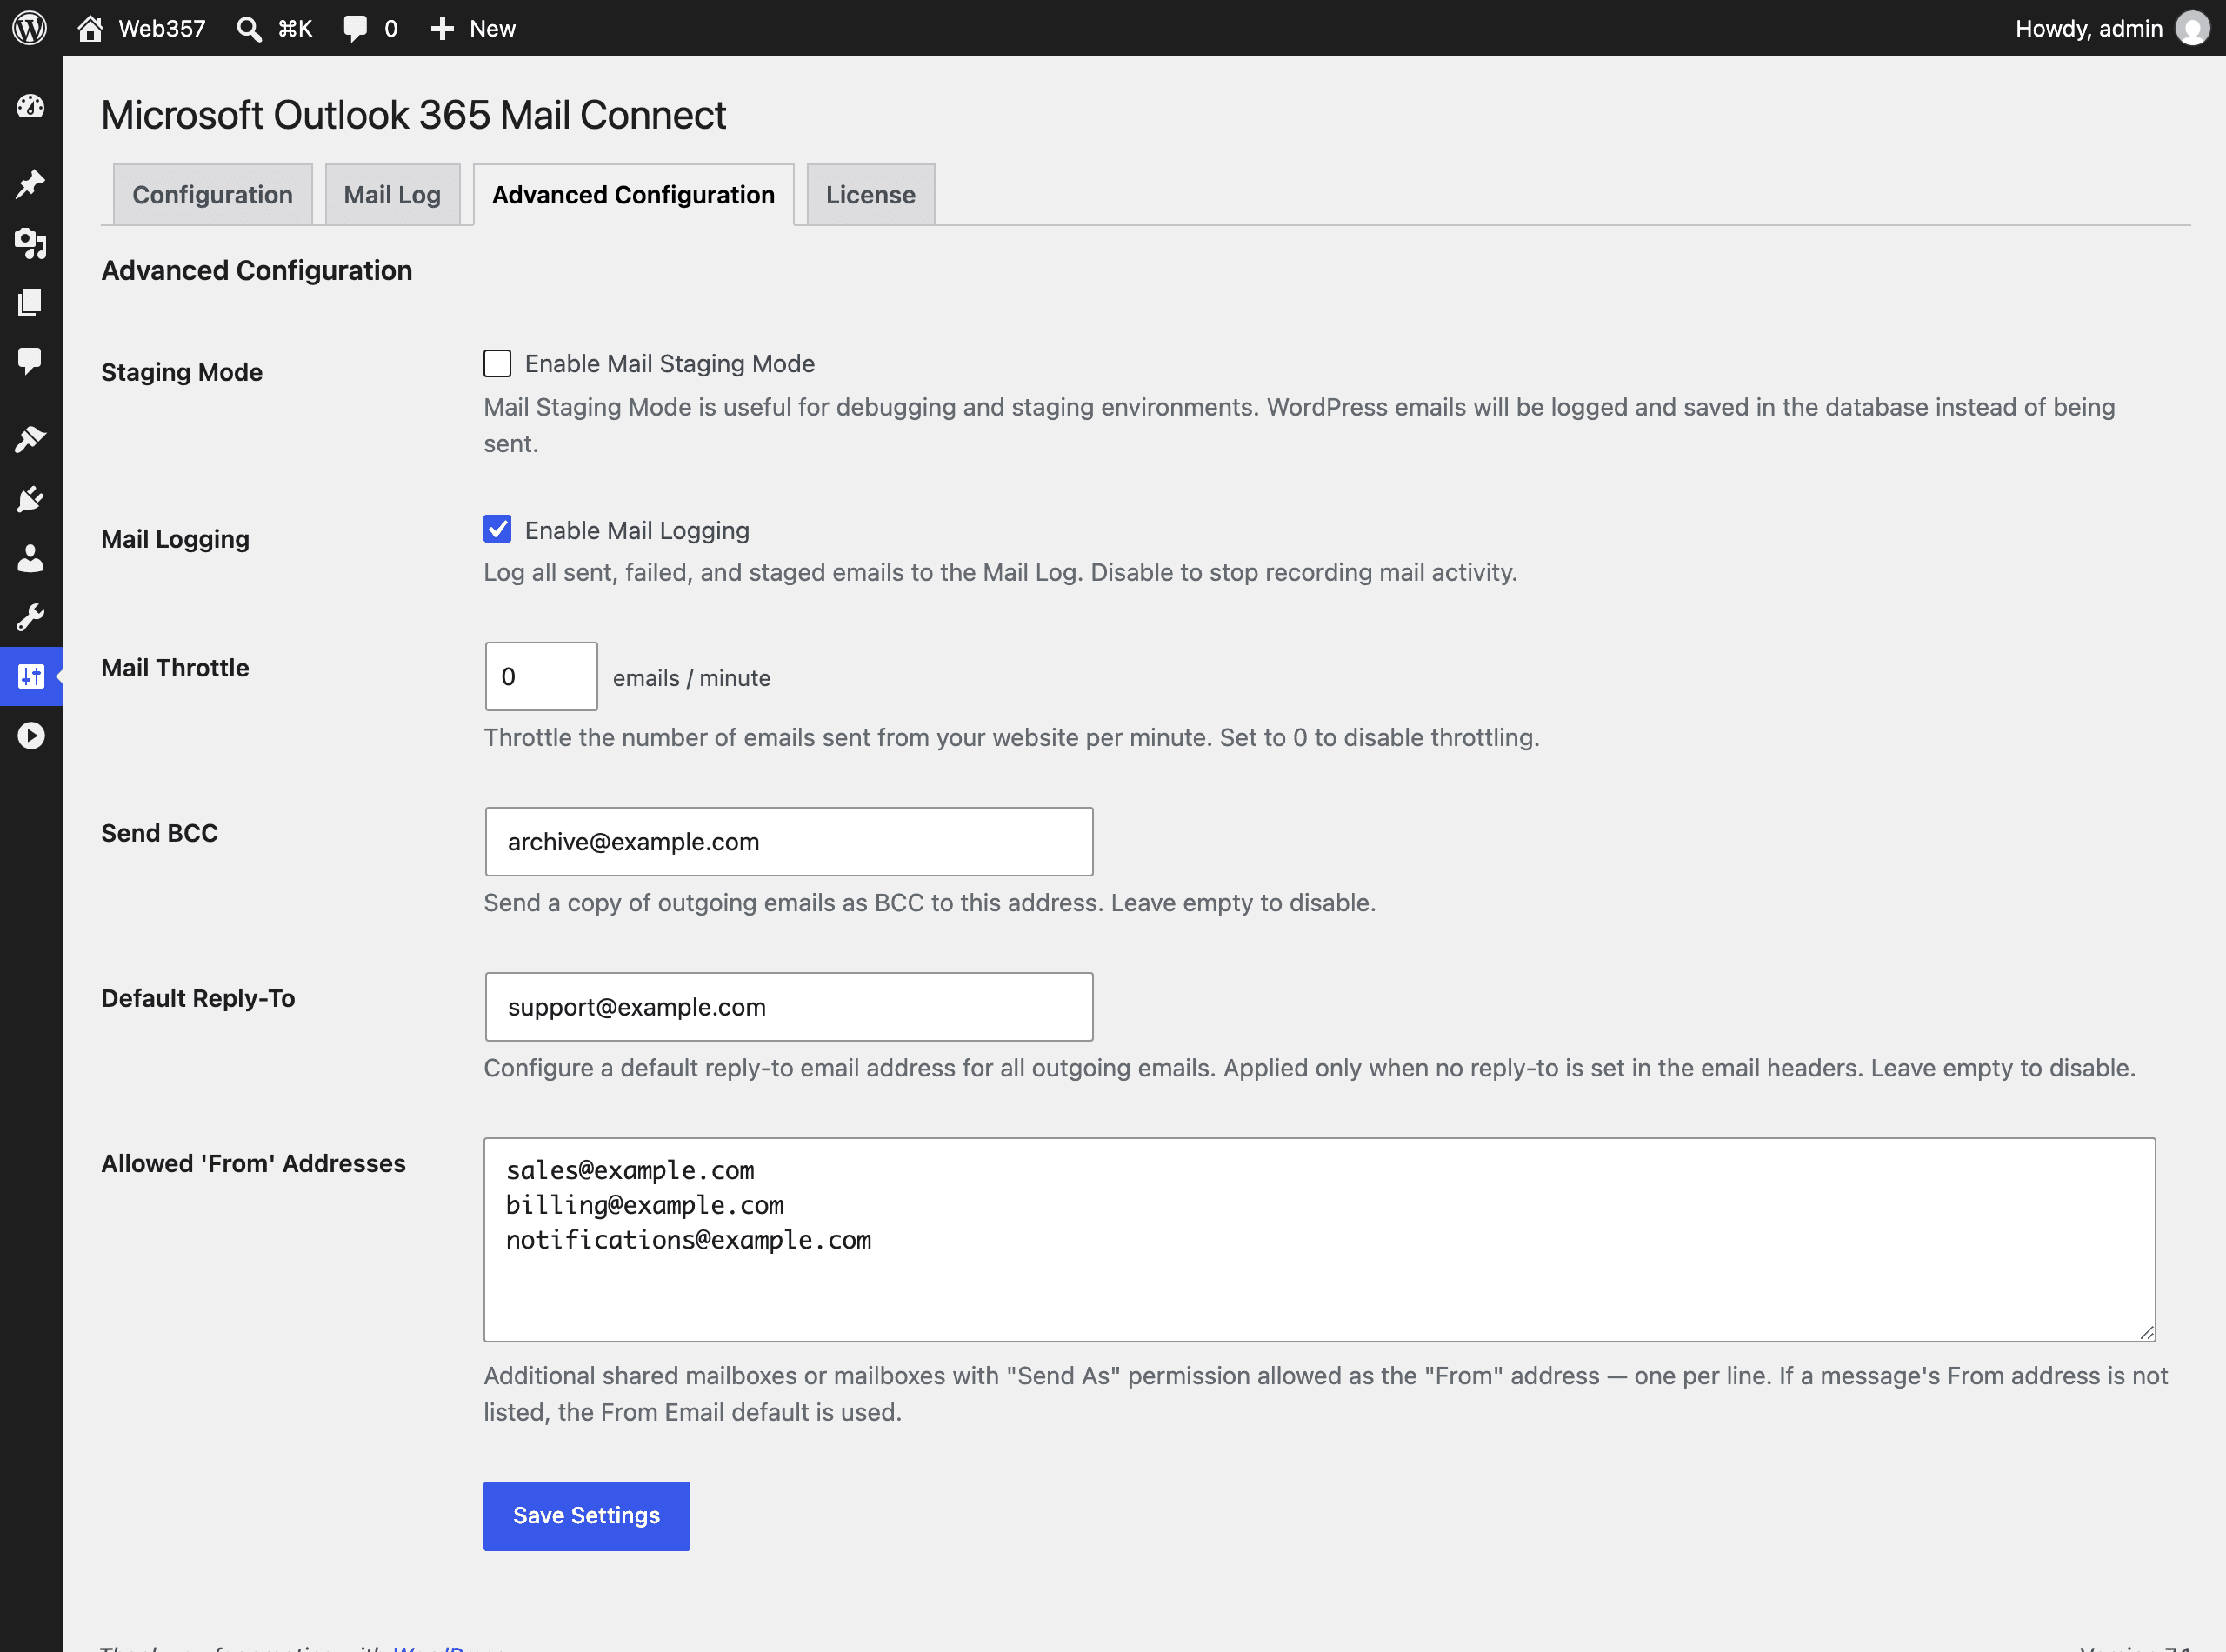This screenshot has height=1652, width=2226.
Task: Open Users from the sidebar
Action: [30, 558]
